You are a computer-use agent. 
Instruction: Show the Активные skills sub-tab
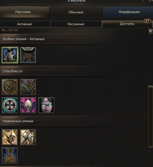pos(25,24)
